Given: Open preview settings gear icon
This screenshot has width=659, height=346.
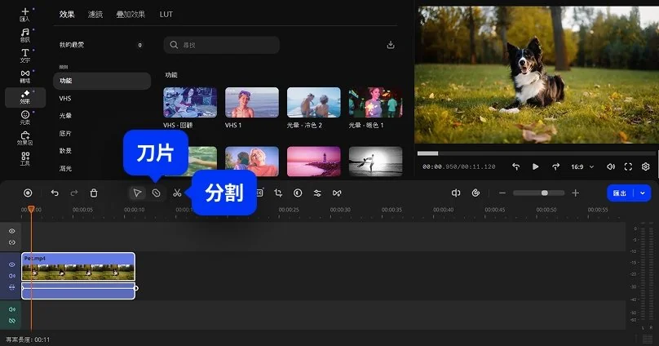Looking at the screenshot, I should pyautogui.click(x=646, y=167).
